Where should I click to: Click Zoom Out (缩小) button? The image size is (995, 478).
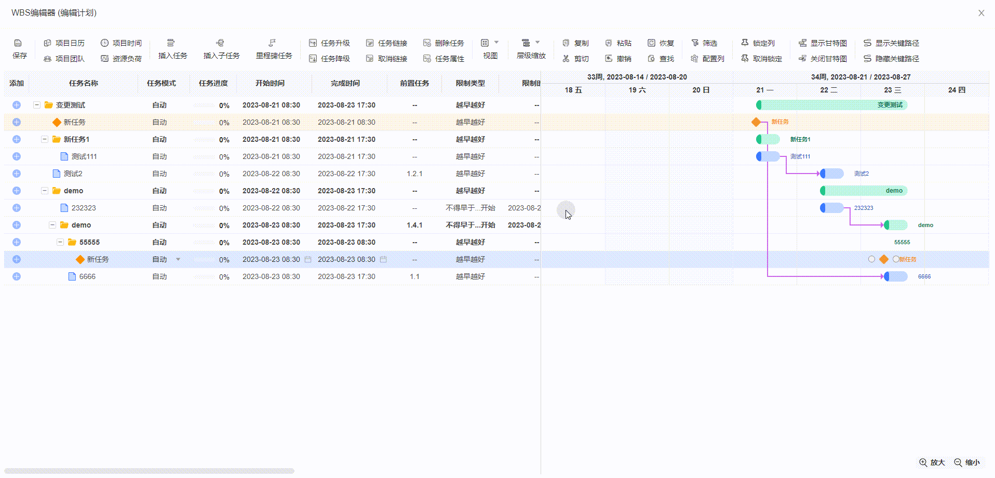967,462
